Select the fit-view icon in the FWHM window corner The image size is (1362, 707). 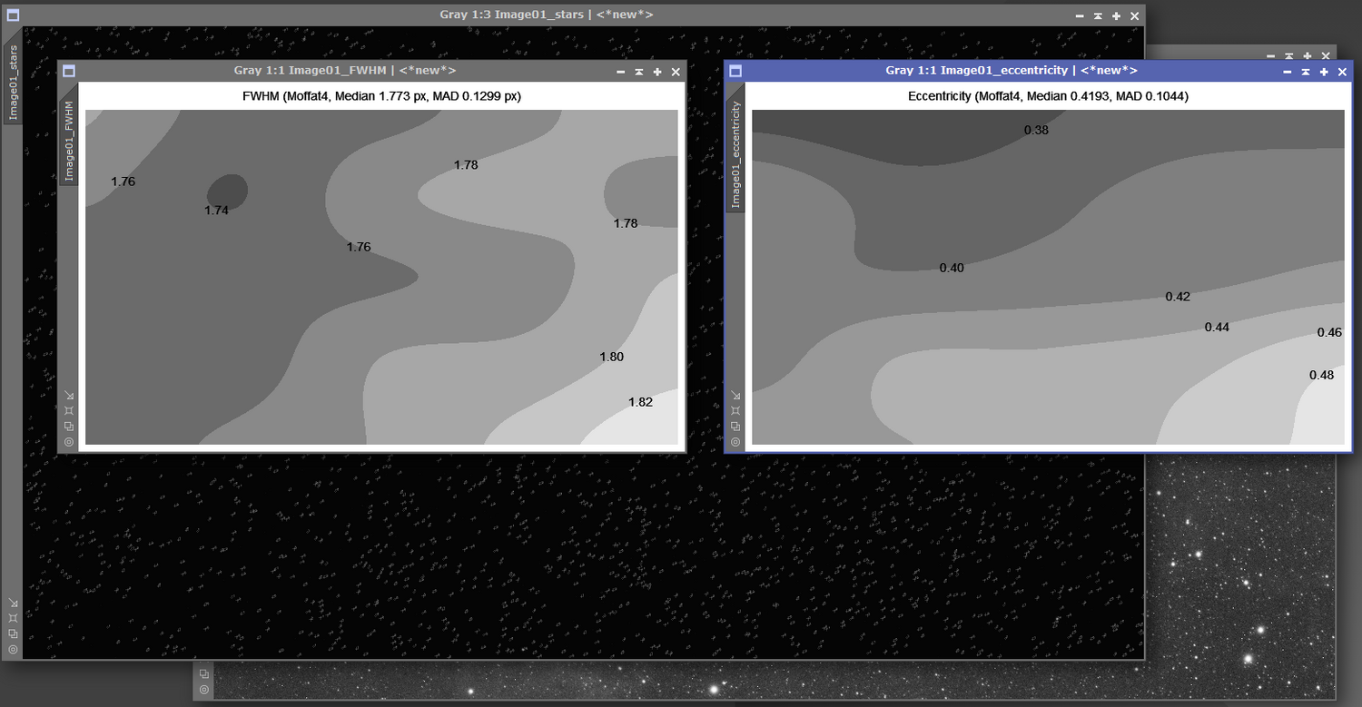(x=68, y=409)
